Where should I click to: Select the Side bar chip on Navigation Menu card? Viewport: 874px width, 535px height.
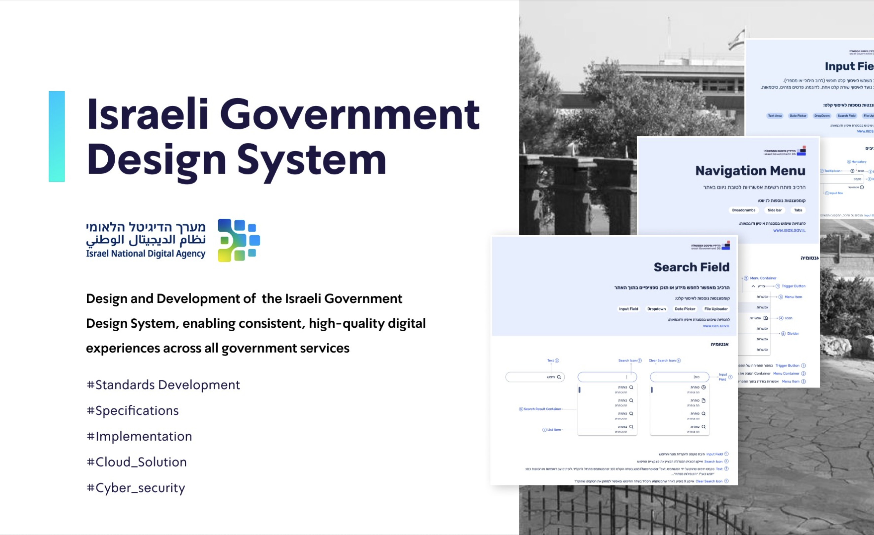[775, 210]
